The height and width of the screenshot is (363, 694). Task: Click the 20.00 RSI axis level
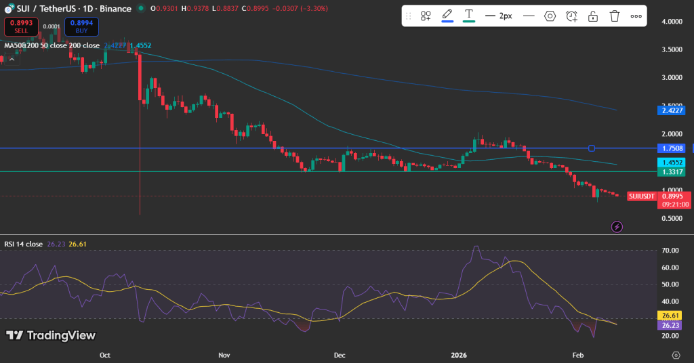(x=670, y=336)
